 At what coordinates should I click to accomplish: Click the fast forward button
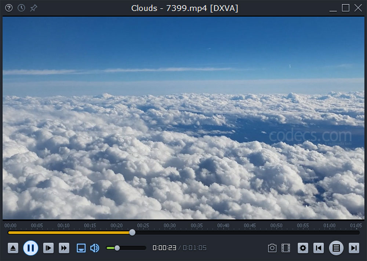click(64, 248)
